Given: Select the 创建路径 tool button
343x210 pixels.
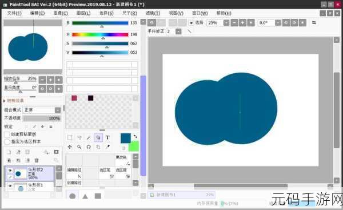Looking at the screenshot, I should coord(74,183).
